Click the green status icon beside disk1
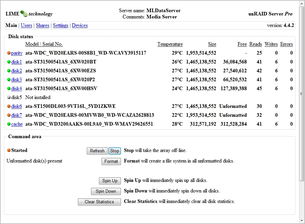 pos(9,62)
